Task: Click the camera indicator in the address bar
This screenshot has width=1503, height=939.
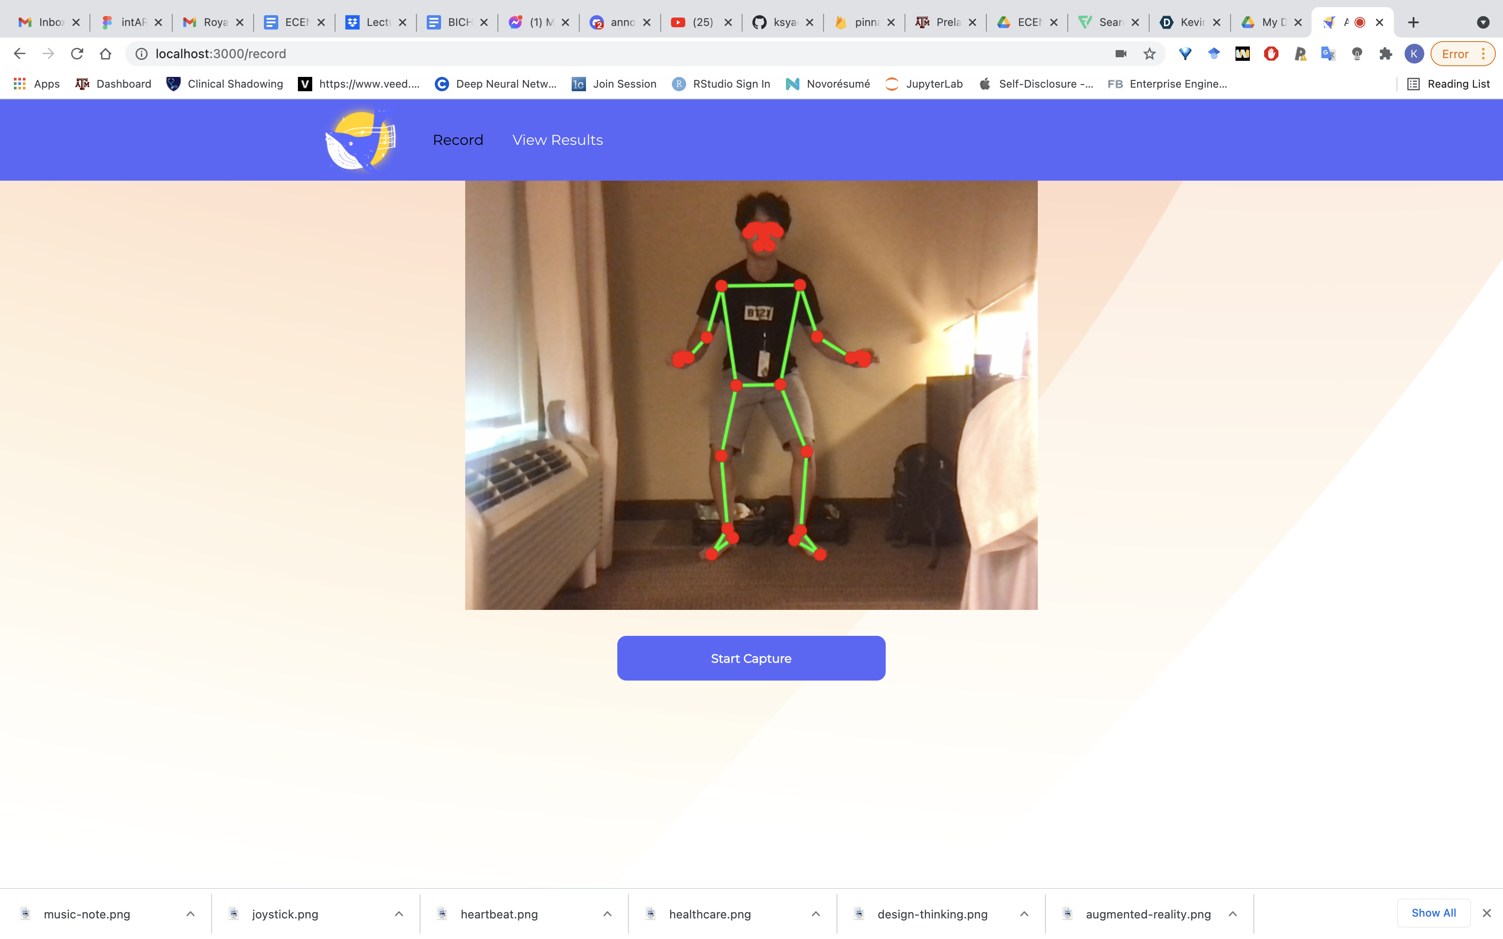Action: click(x=1121, y=54)
